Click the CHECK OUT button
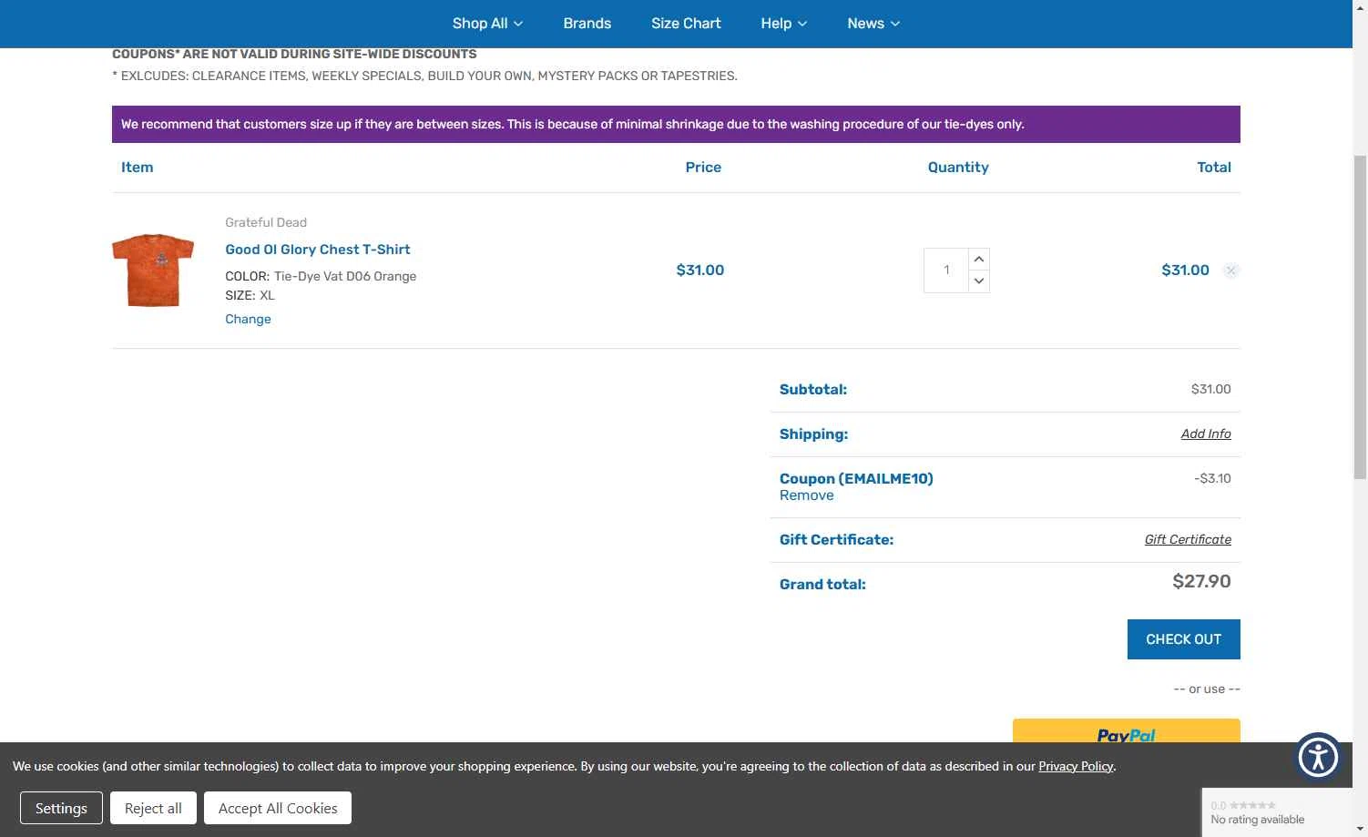 point(1183,639)
